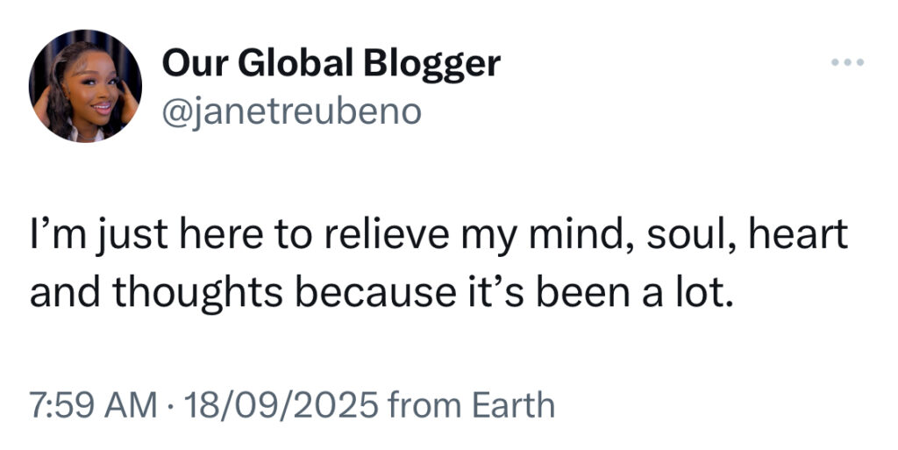Click the tweet's first line of text
The width and height of the screenshot is (898, 450).
click(439, 237)
